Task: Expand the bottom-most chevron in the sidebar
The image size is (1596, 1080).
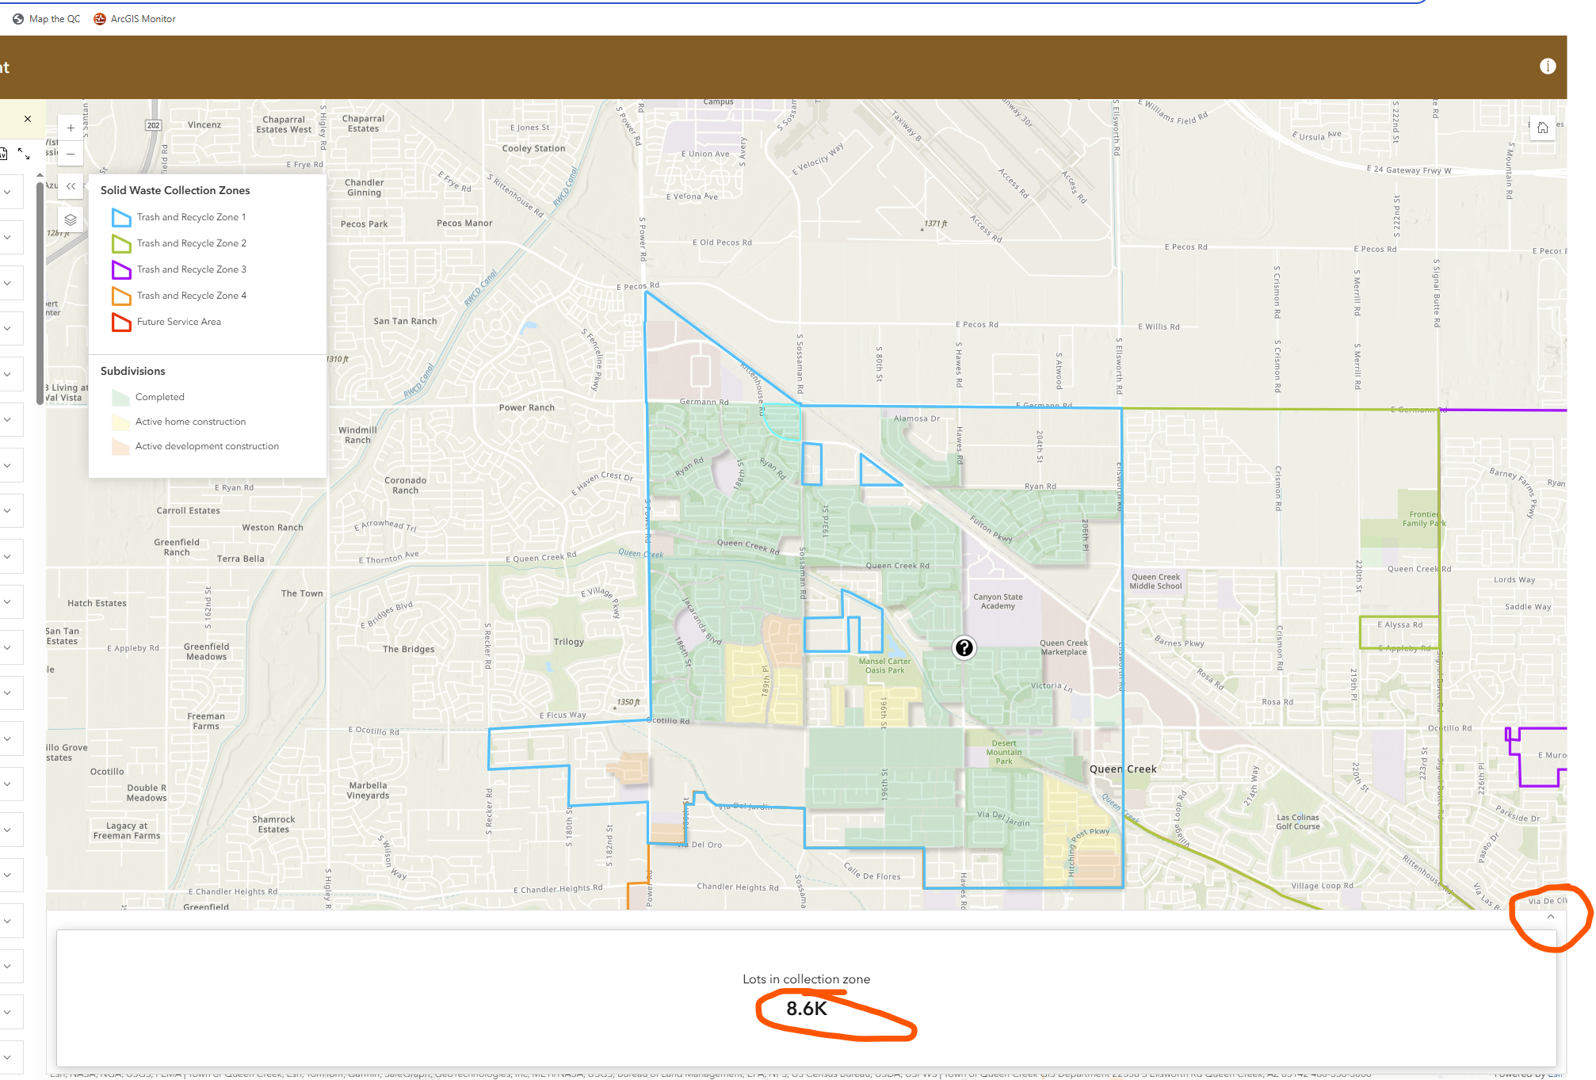Action: point(9,1056)
